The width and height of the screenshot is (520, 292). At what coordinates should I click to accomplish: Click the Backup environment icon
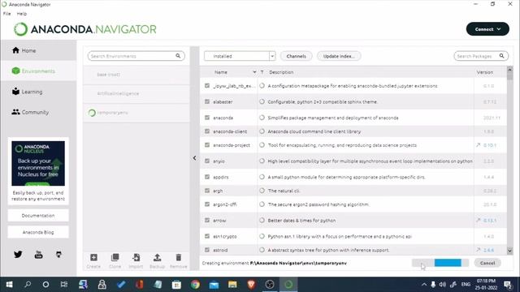[x=157, y=258]
